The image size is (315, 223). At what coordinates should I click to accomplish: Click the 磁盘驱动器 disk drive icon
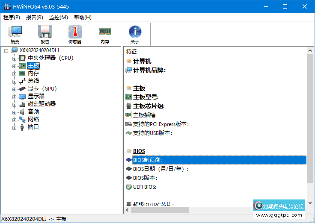(x=22, y=104)
